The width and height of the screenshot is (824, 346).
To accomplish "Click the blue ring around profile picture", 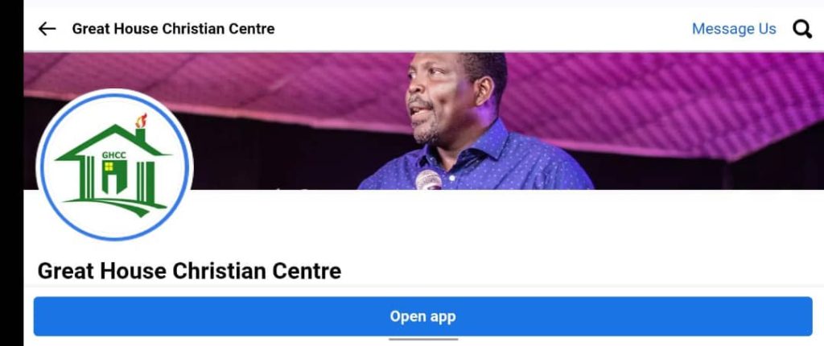I will click(x=114, y=95).
